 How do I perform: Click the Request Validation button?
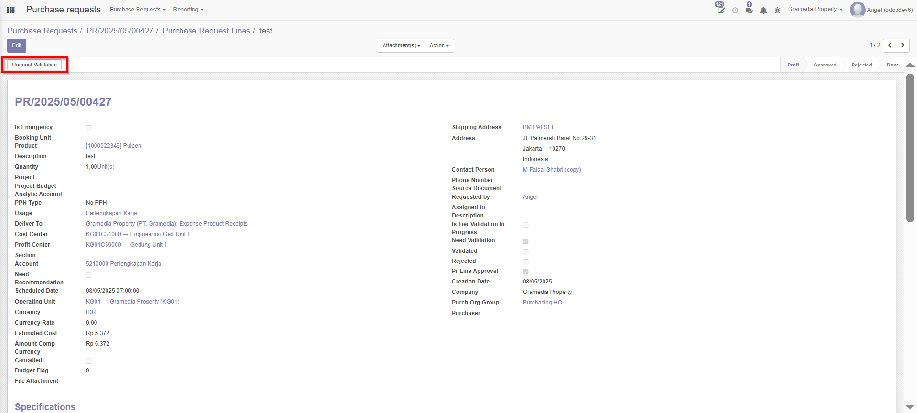coord(34,65)
